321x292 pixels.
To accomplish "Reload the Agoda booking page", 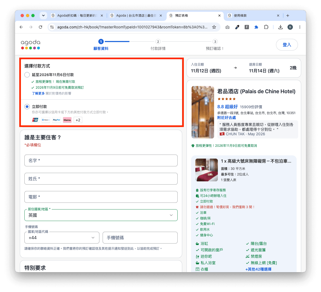I will pos(40,27).
